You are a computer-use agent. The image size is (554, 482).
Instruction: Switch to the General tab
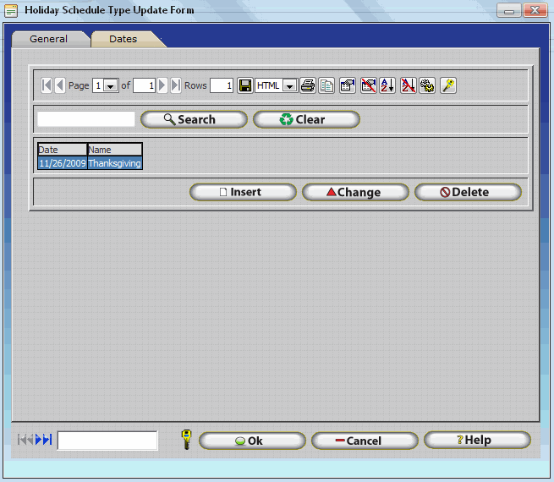[48, 39]
